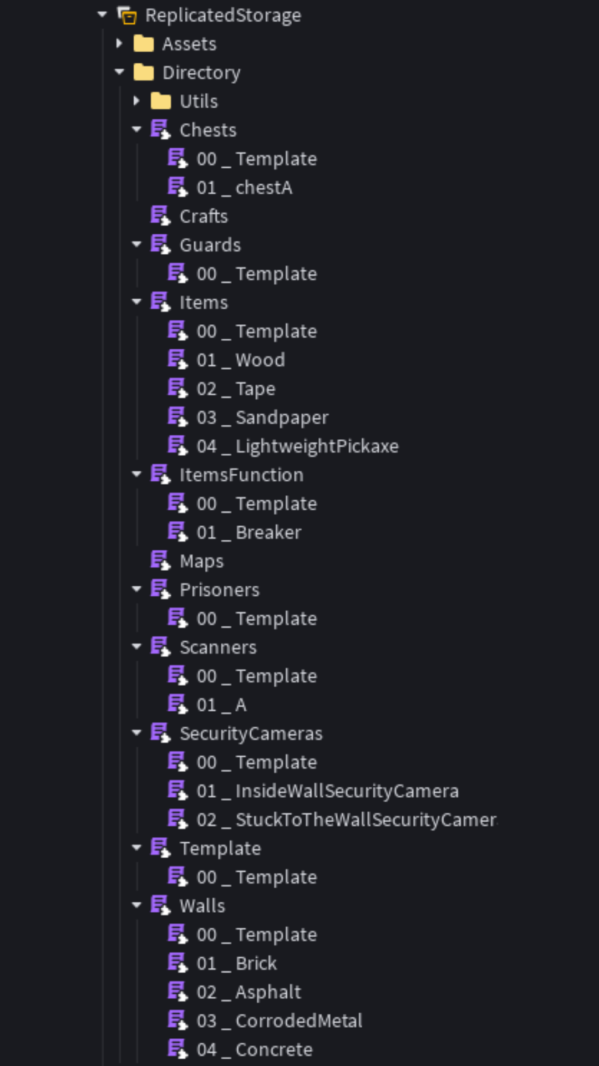Screen dimensions: 599x1066
Task: Click the ReplicatedStorage service icon
Action: [x=128, y=16]
